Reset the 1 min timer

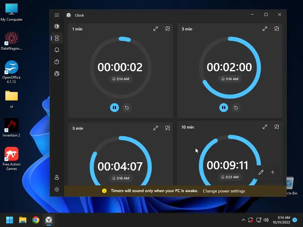pyautogui.click(x=127, y=108)
